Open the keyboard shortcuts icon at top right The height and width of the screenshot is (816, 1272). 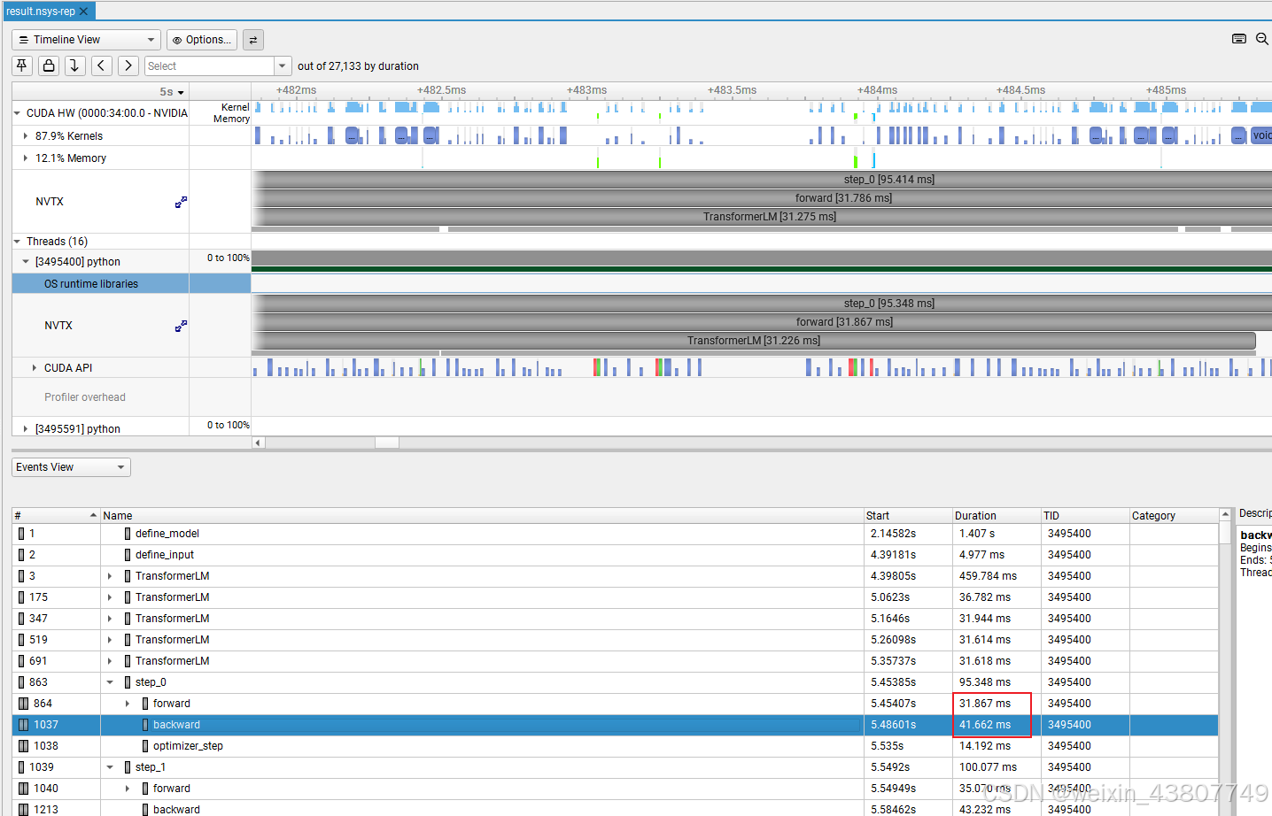(1239, 39)
